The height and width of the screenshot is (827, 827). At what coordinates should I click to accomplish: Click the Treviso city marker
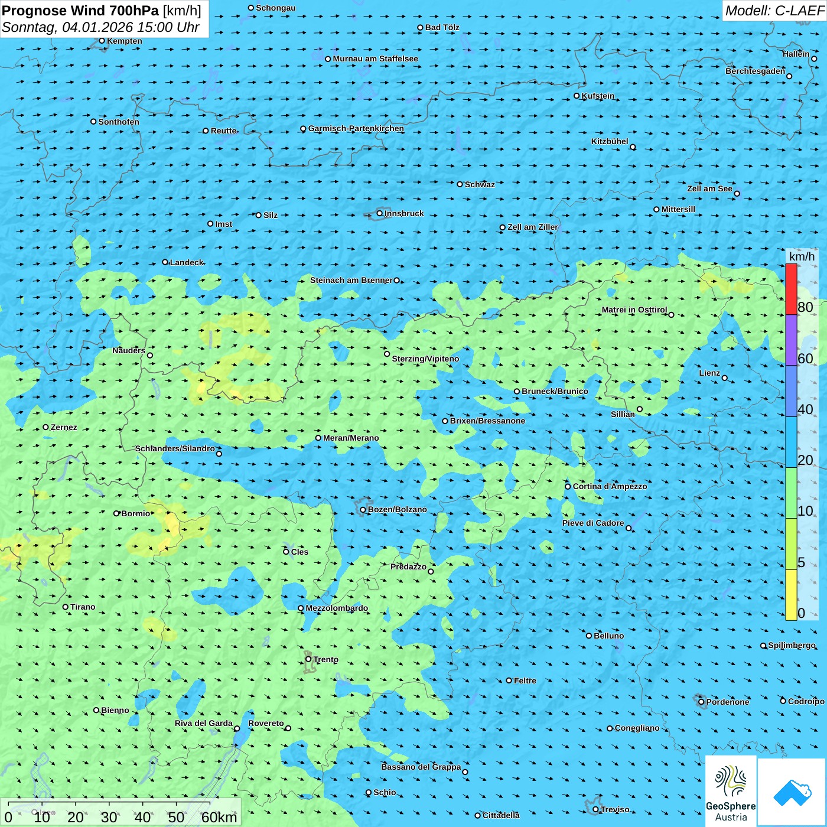(595, 809)
